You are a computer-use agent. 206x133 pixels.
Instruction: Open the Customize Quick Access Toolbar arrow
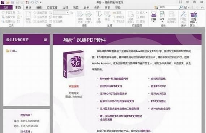pos(41,3)
